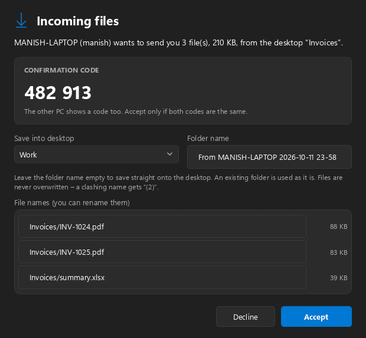
Task: Rename the Invoices/INV-1025.pdf file field
Action: pyautogui.click(x=162, y=252)
